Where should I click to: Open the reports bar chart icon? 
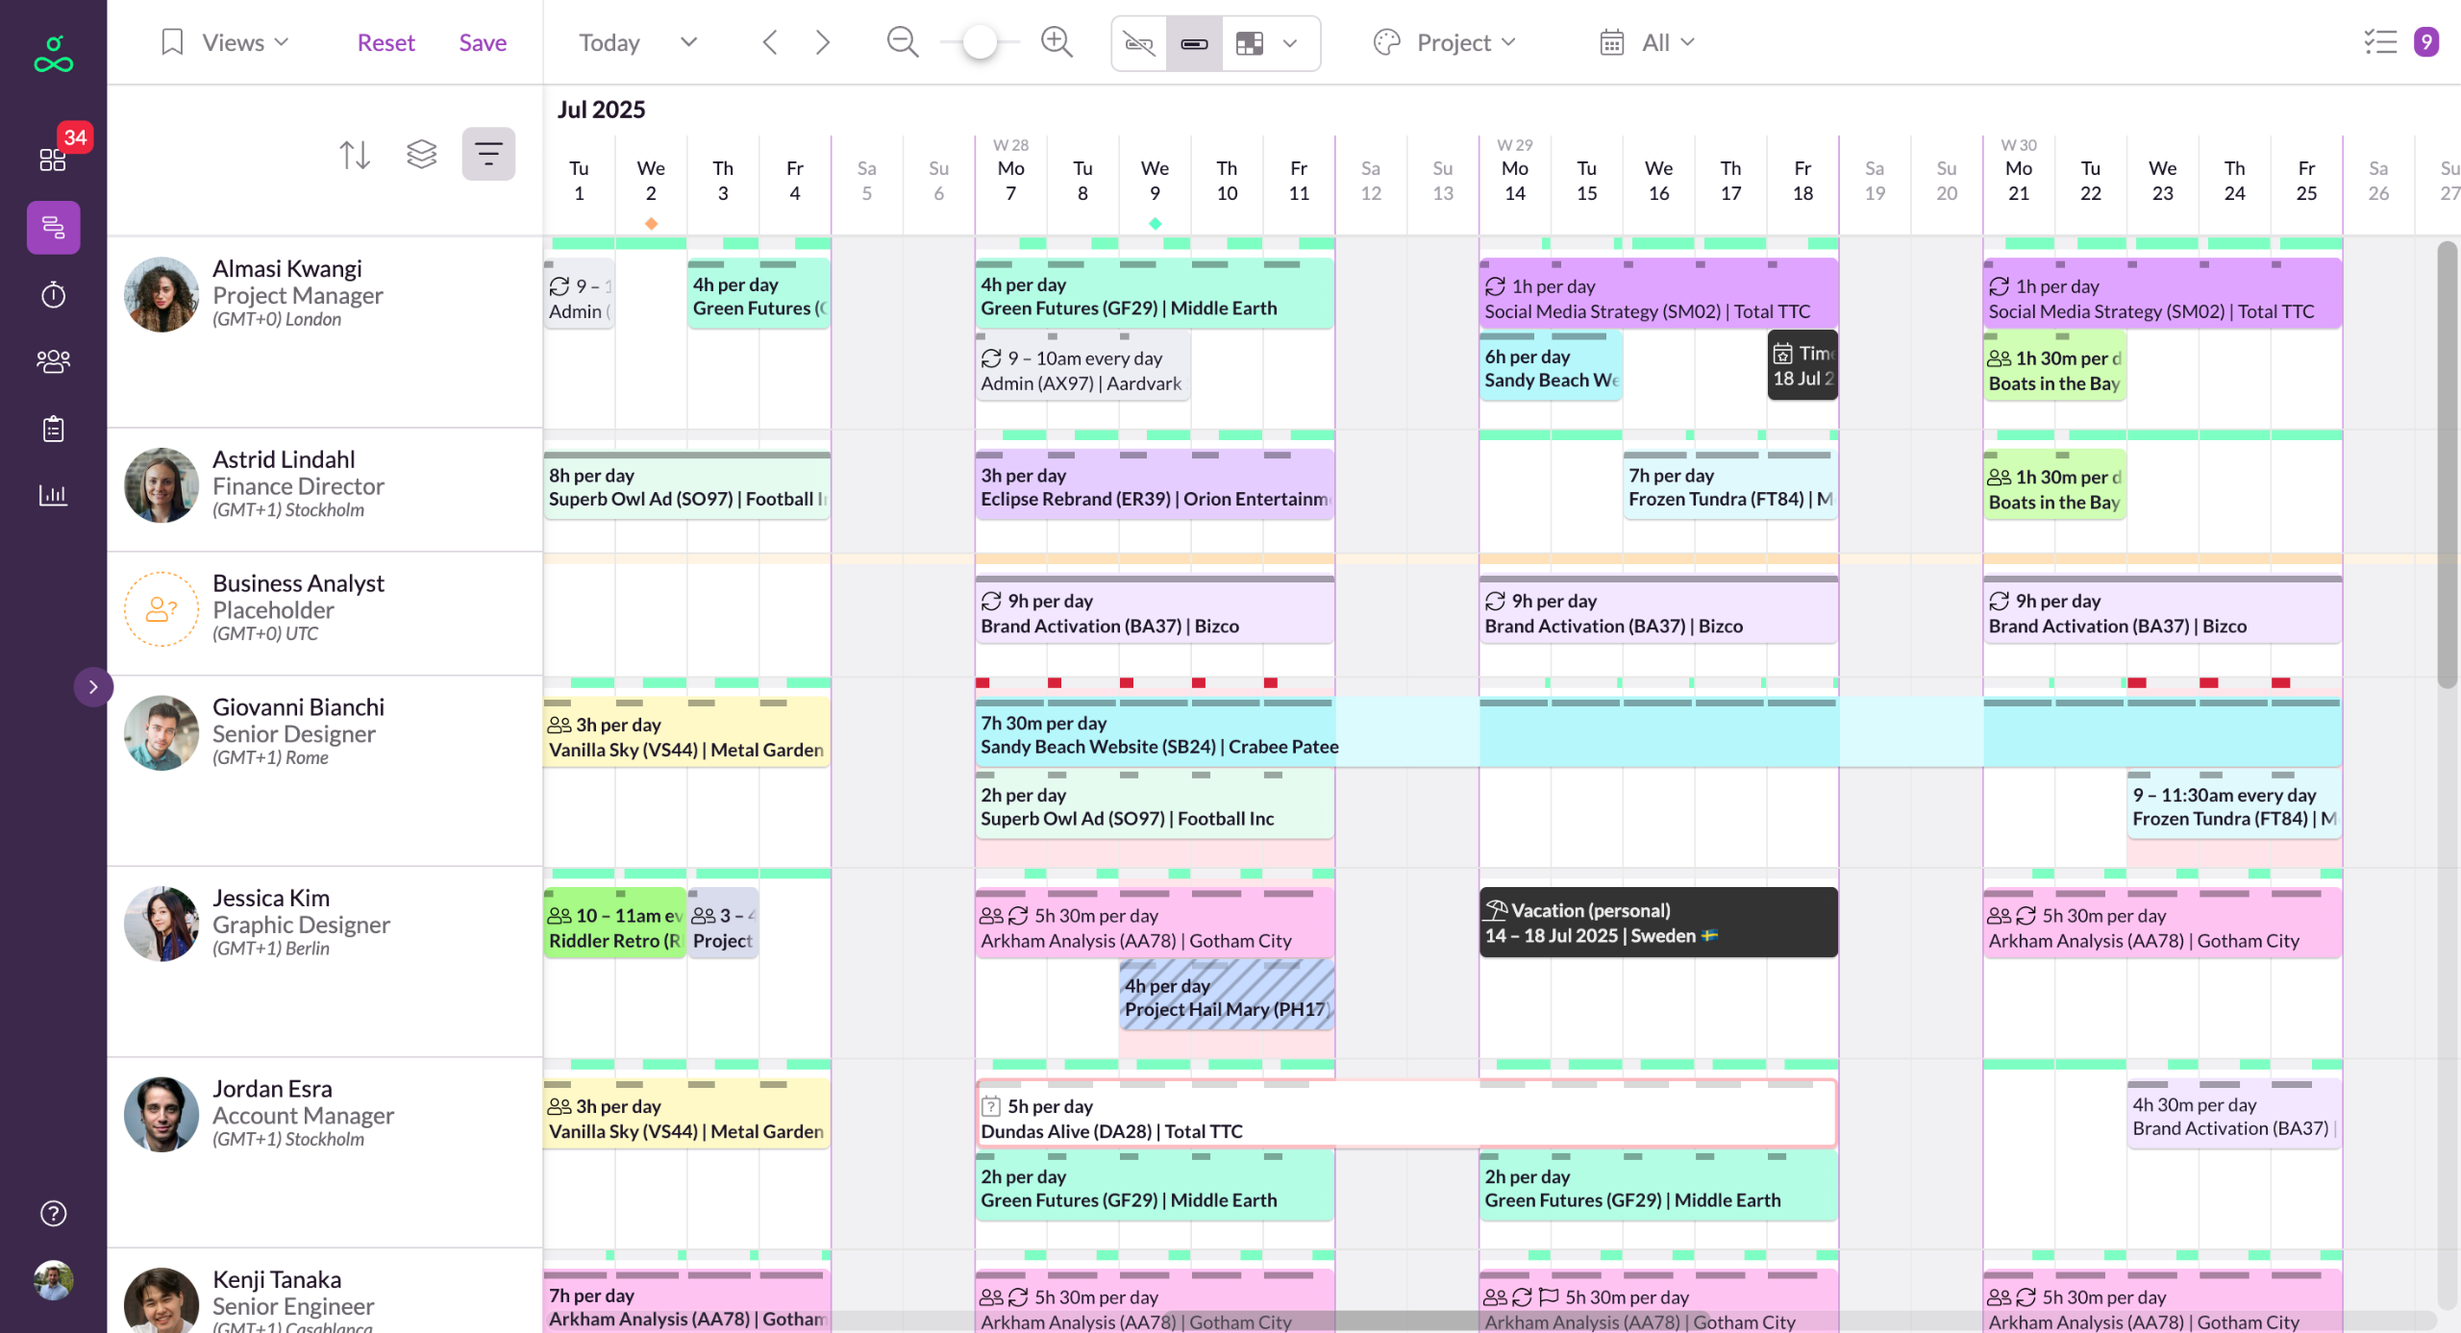pyautogui.click(x=53, y=495)
